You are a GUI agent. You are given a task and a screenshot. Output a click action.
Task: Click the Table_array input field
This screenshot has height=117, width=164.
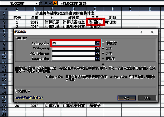pos(73,48)
